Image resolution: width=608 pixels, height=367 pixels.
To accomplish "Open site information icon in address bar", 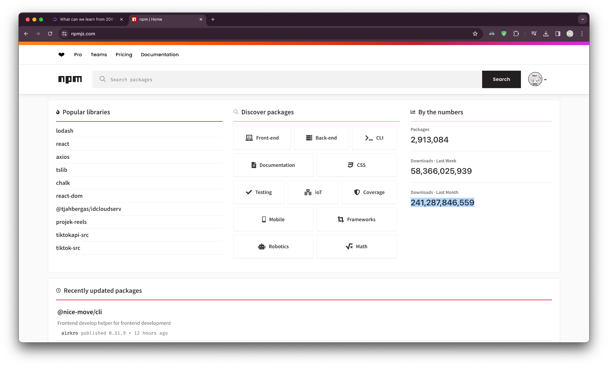I will coord(64,34).
